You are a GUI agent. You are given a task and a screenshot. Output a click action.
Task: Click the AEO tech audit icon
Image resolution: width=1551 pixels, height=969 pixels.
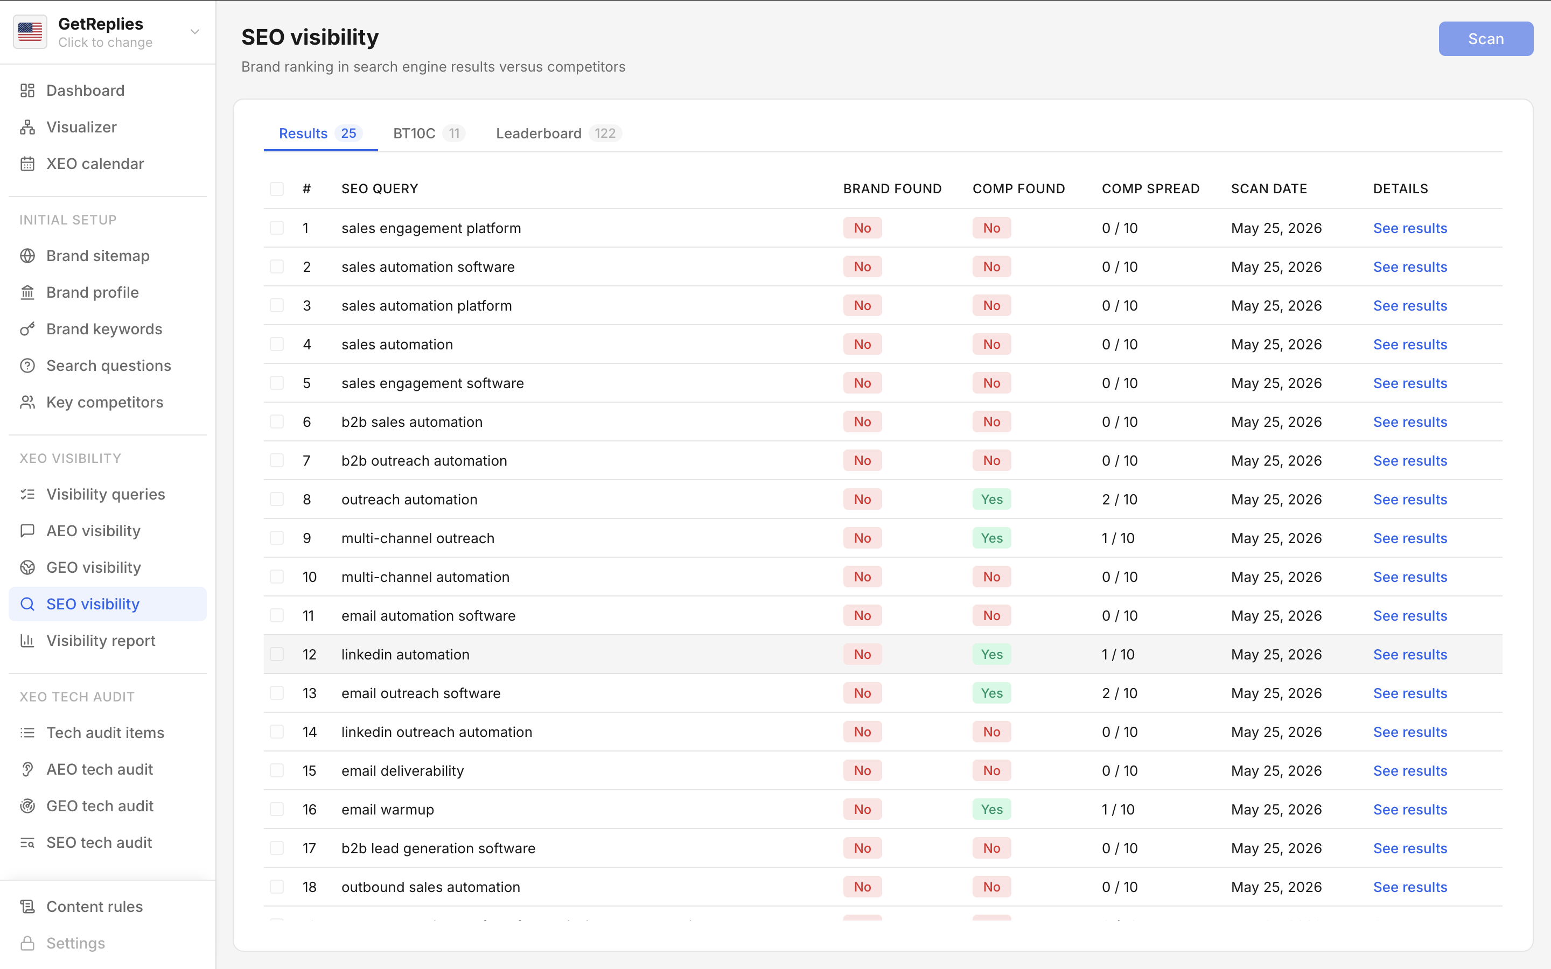pos(27,769)
